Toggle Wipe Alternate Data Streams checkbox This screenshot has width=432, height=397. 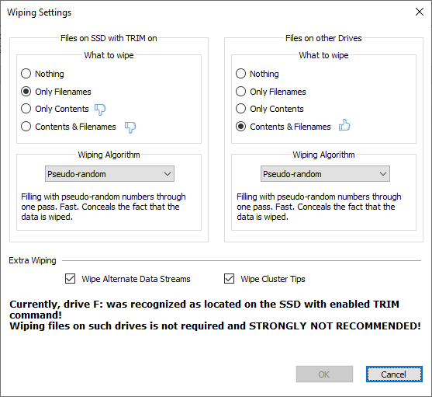[x=71, y=279]
